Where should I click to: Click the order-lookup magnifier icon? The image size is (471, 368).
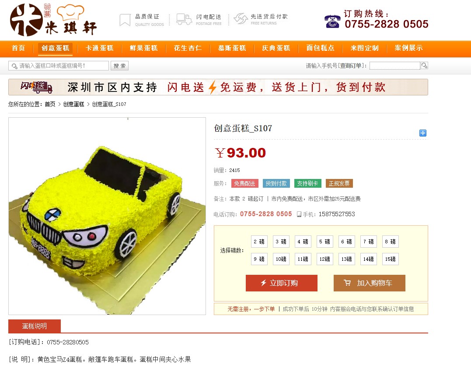coord(424,66)
